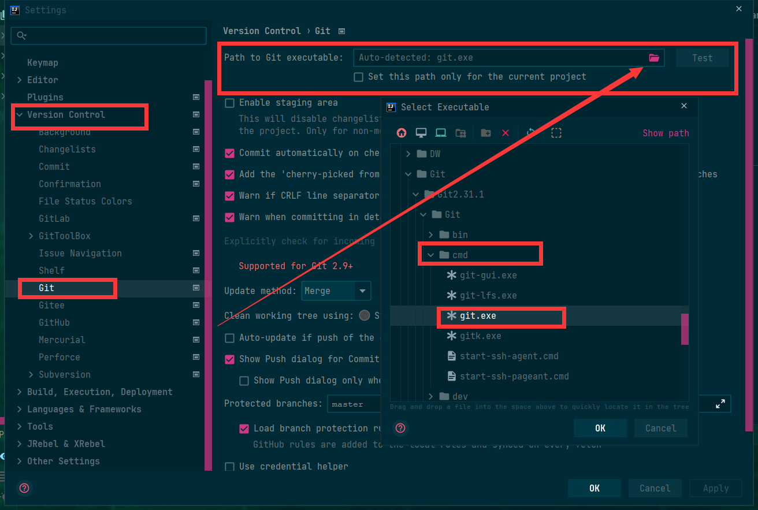Refresh the file chooser tree
The image size is (758, 510).
[531, 133]
